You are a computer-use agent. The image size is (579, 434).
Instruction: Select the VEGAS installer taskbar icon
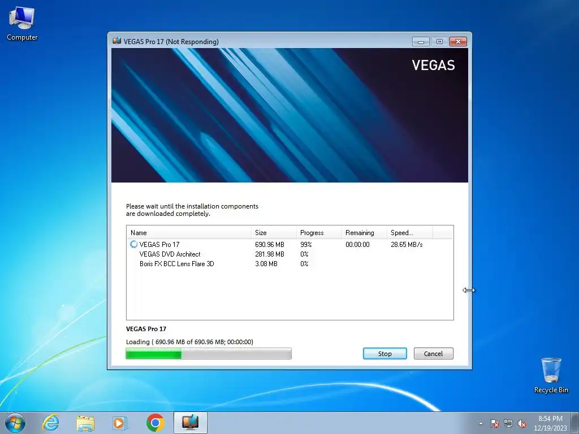190,423
